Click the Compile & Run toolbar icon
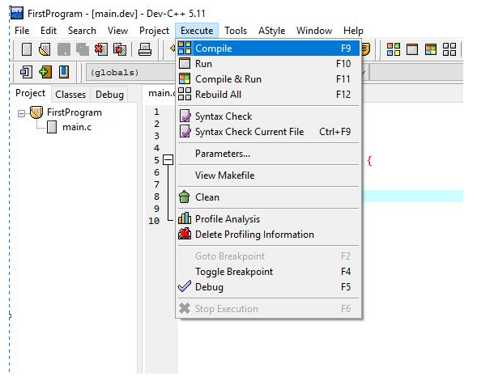477x385 pixels. pyautogui.click(x=431, y=49)
